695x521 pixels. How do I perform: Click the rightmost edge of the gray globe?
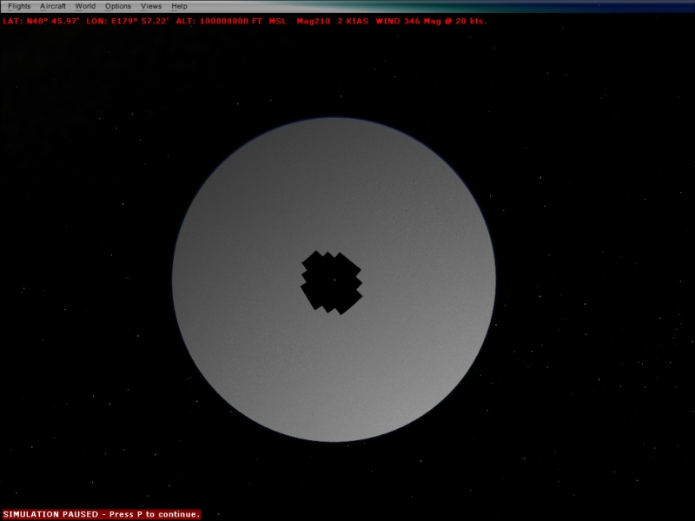pos(494,280)
